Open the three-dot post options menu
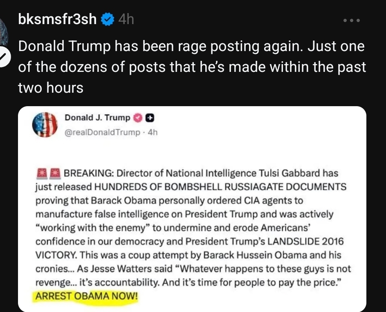 [x=352, y=20]
